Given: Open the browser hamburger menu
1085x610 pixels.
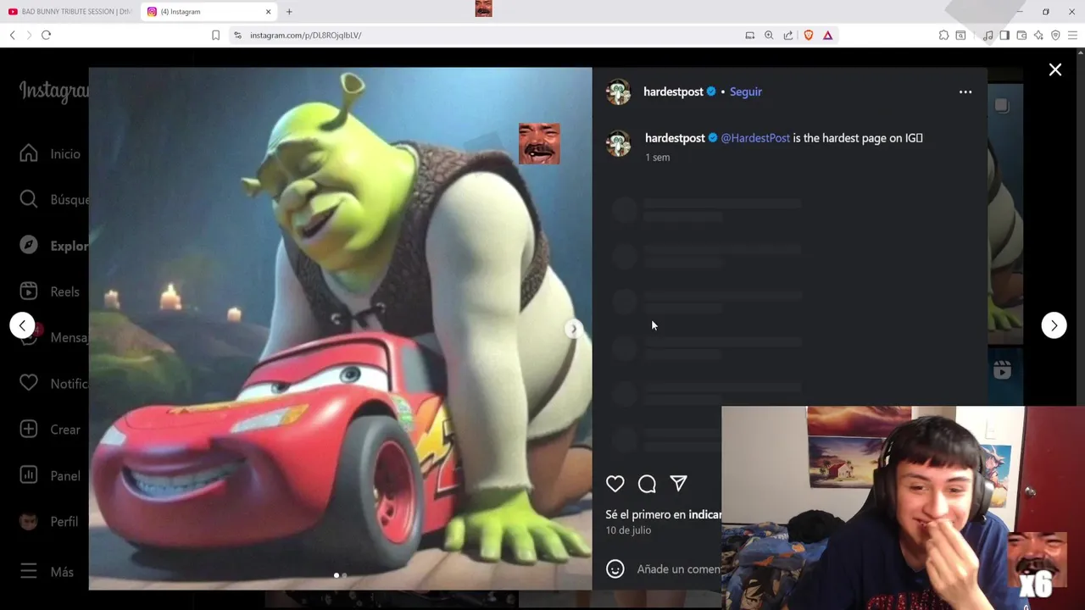Looking at the screenshot, I should [x=1073, y=35].
